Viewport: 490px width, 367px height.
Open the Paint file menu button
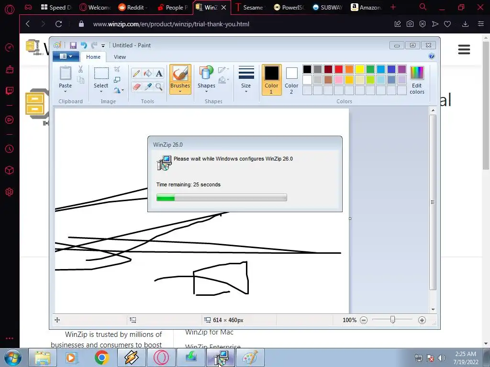pos(66,56)
